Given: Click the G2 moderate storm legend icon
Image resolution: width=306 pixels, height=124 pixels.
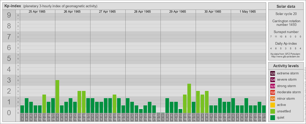Looking at the screenshot, I should tap(273, 92).
